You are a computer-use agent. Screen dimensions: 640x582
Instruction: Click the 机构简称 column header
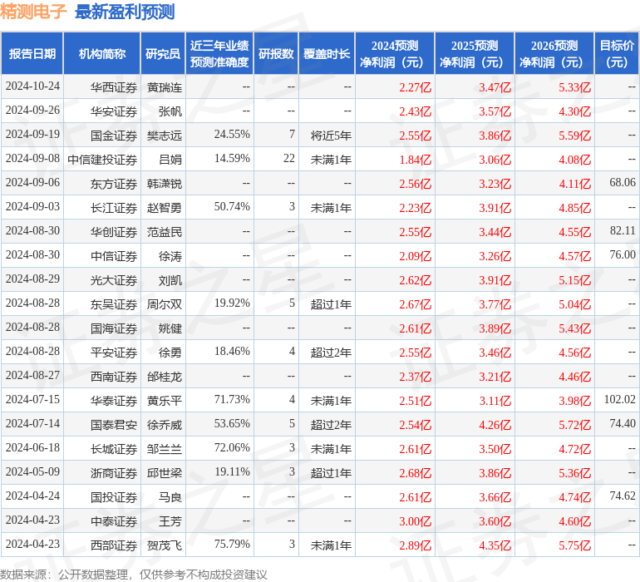point(102,53)
